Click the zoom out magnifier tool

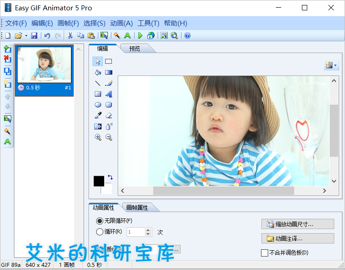[109, 137]
